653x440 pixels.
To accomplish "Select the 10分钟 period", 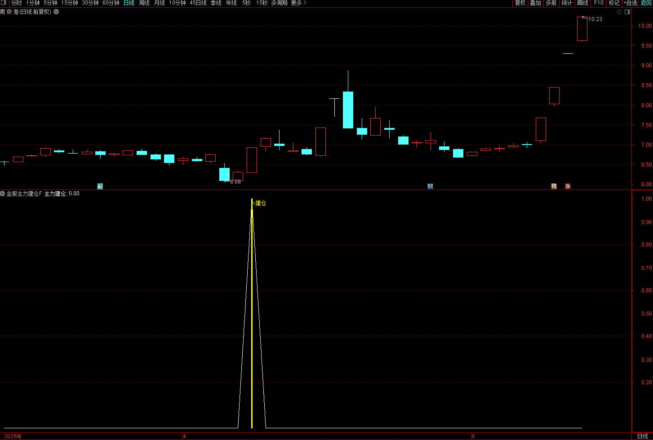I will 178,3.
